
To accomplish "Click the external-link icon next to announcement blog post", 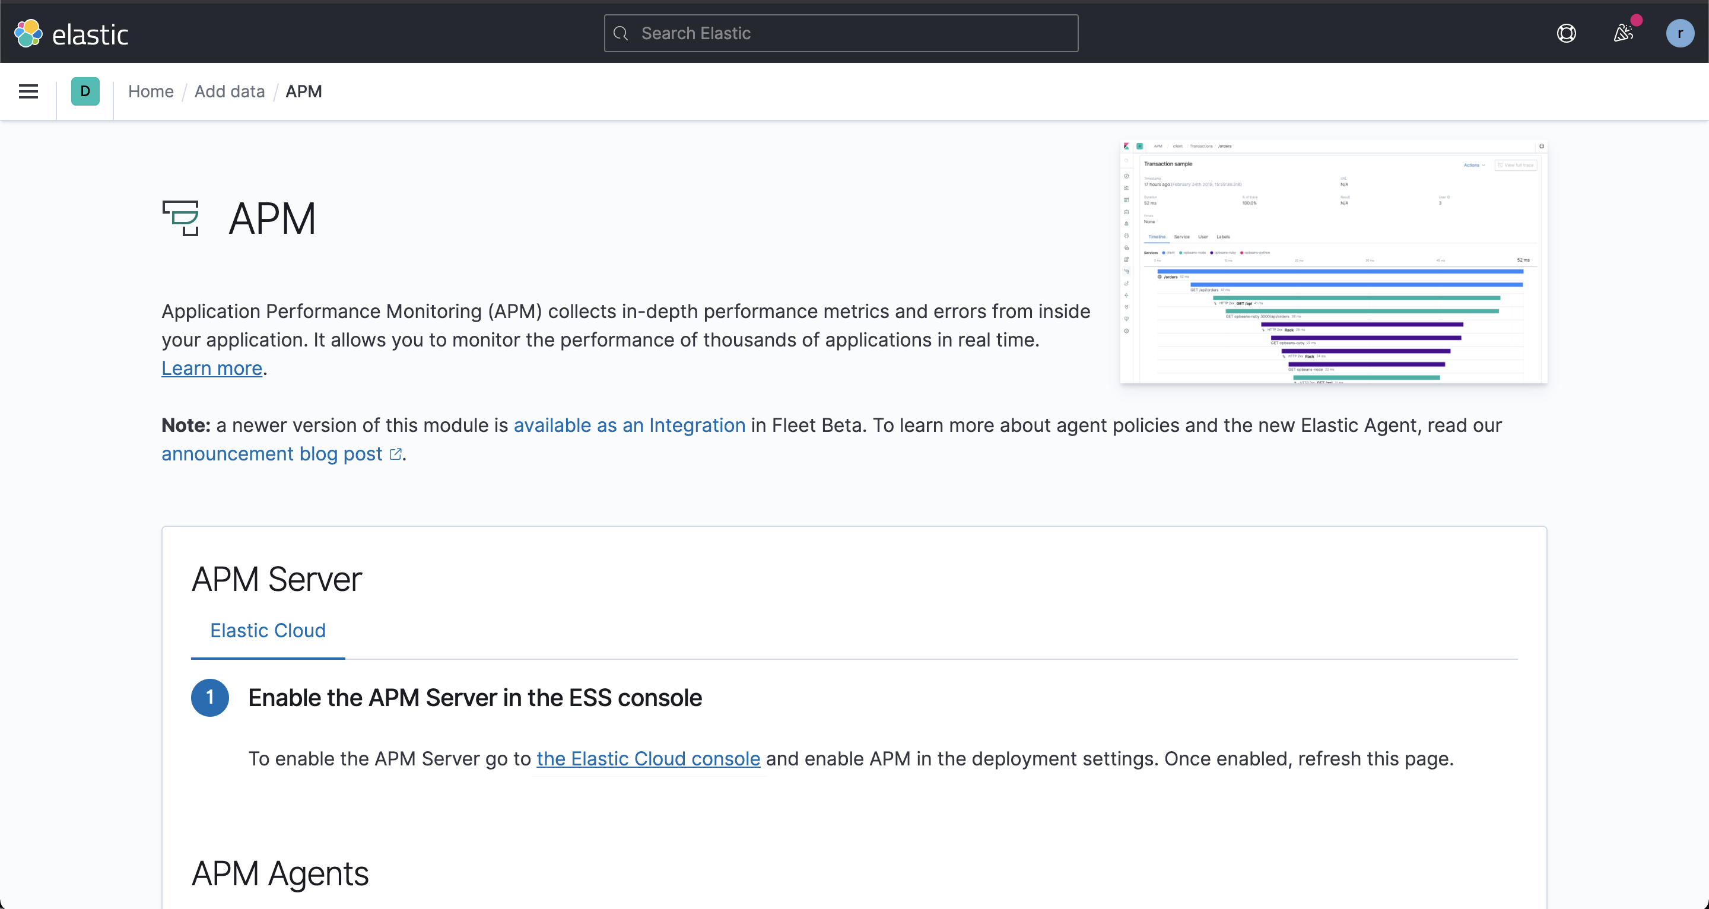I will (x=395, y=454).
